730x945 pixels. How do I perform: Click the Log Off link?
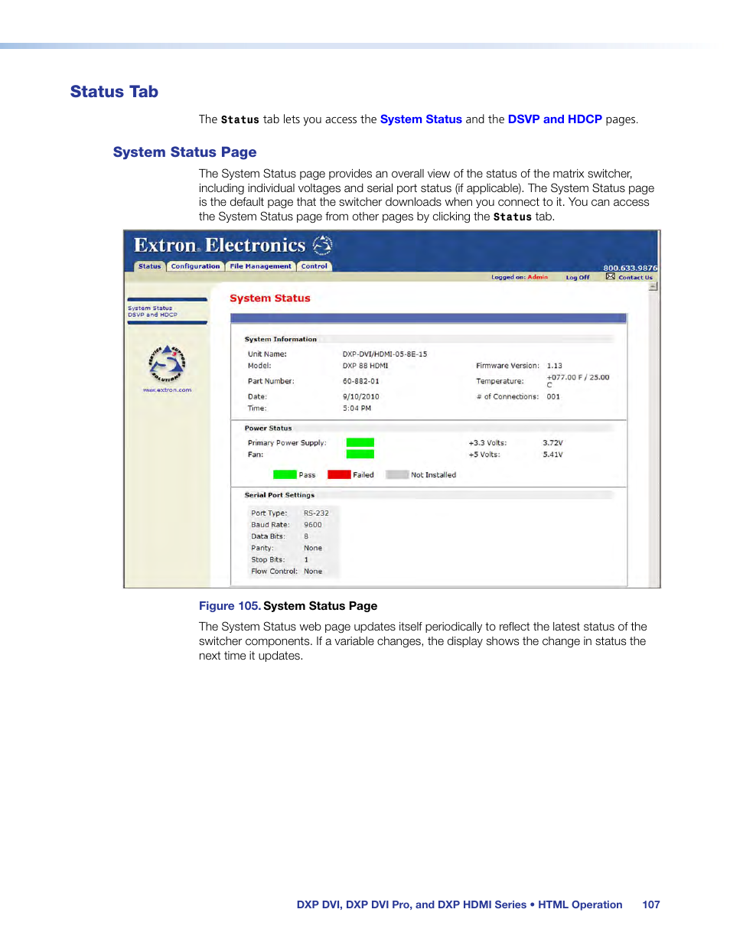point(578,278)
